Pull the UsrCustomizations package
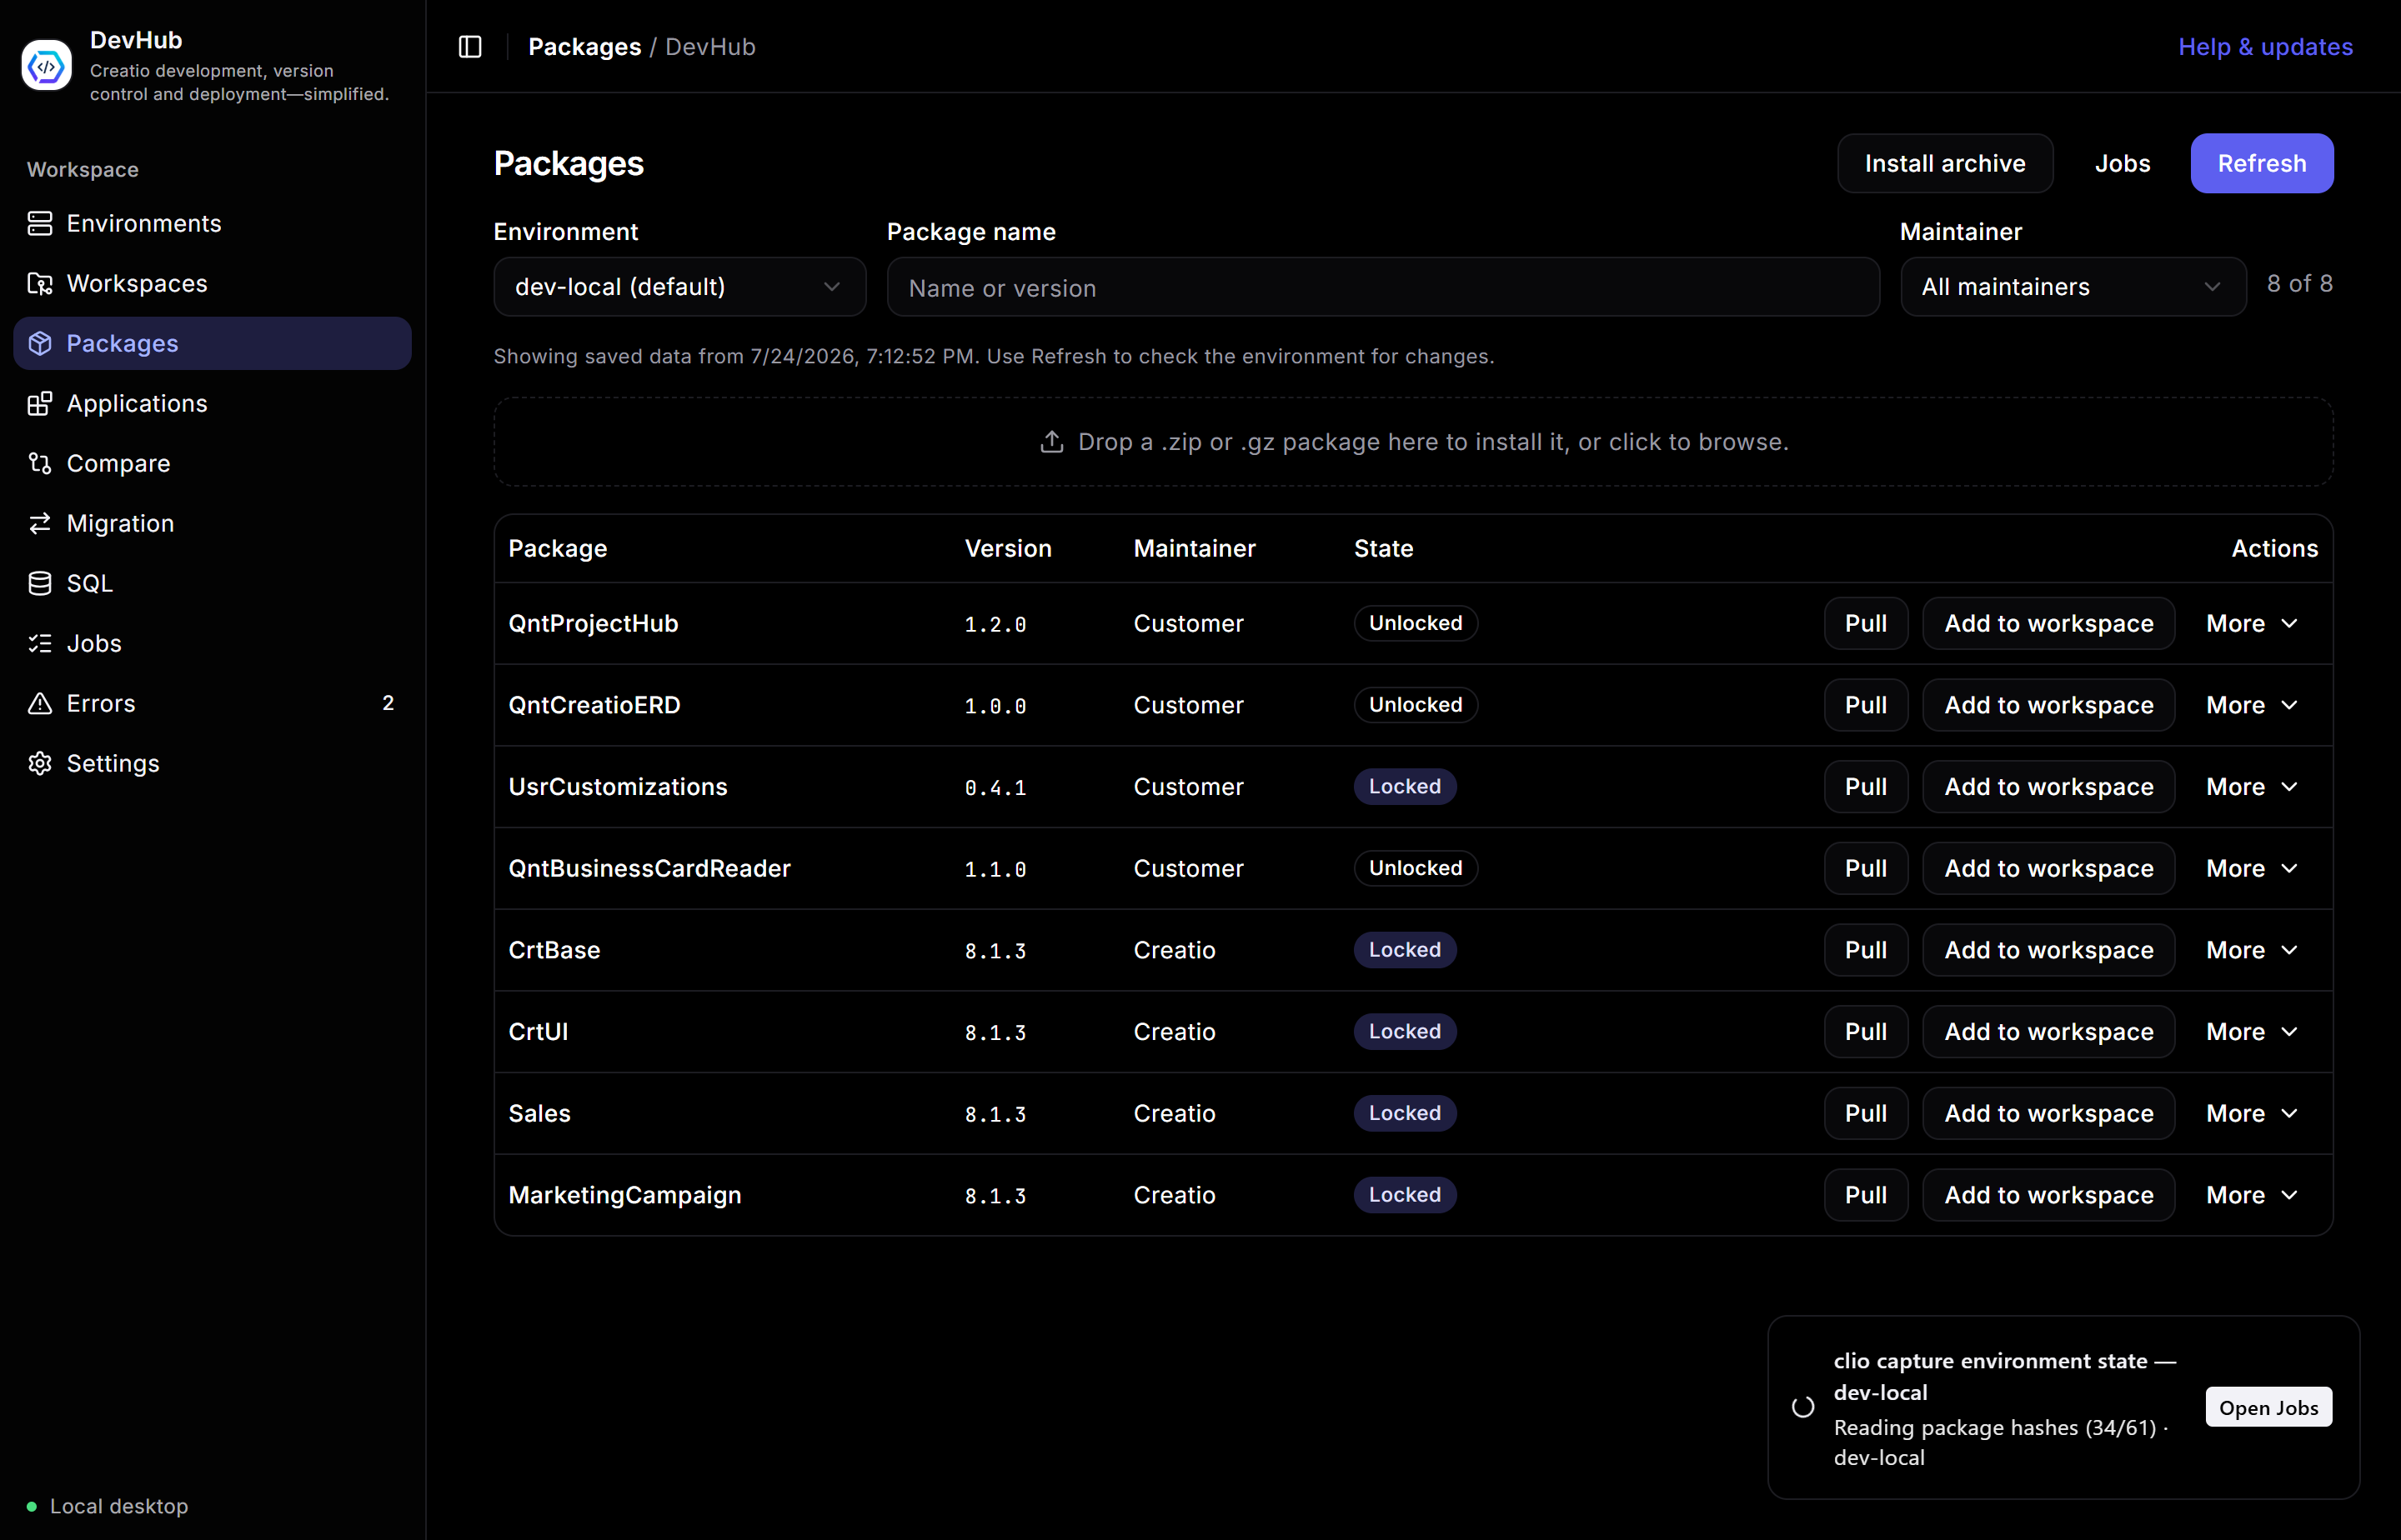Viewport: 2401px width, 1540px height. pyautogui.click(x=1866, y=787)
